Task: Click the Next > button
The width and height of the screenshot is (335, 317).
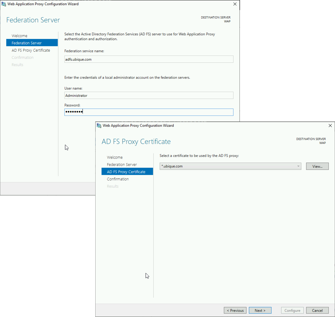Action: [260, 310]
